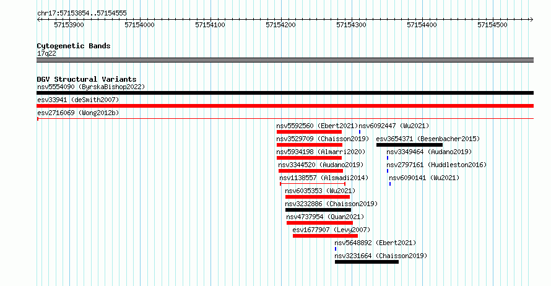Viewport: 551px width, 286px height.
Task: Click the blue marker under nsv2797161
Action: [388, 171]
